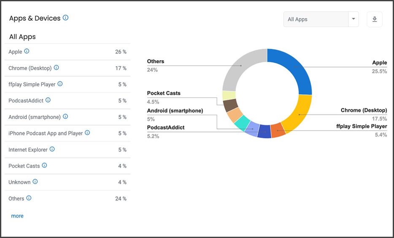The height and width of the screenshot is (238, 394).
Task: Click the dark blue PodcastAddict donut segment
Action: [264, 131]
